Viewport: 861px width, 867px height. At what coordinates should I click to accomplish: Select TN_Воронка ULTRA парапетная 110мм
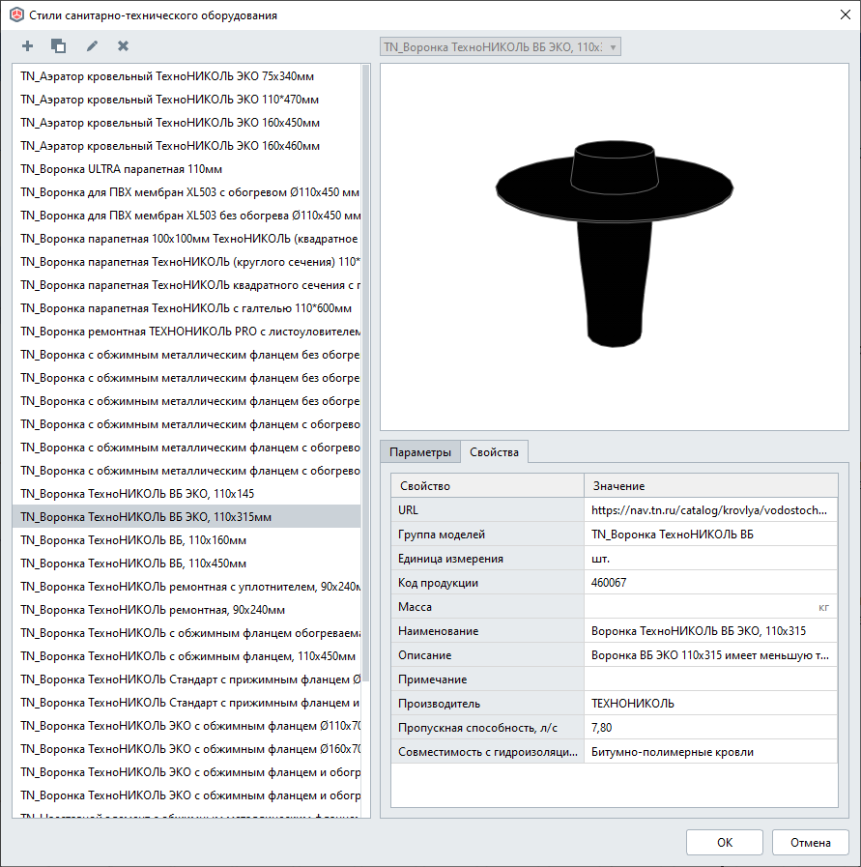pyautogui.click(x=187, y=169)
